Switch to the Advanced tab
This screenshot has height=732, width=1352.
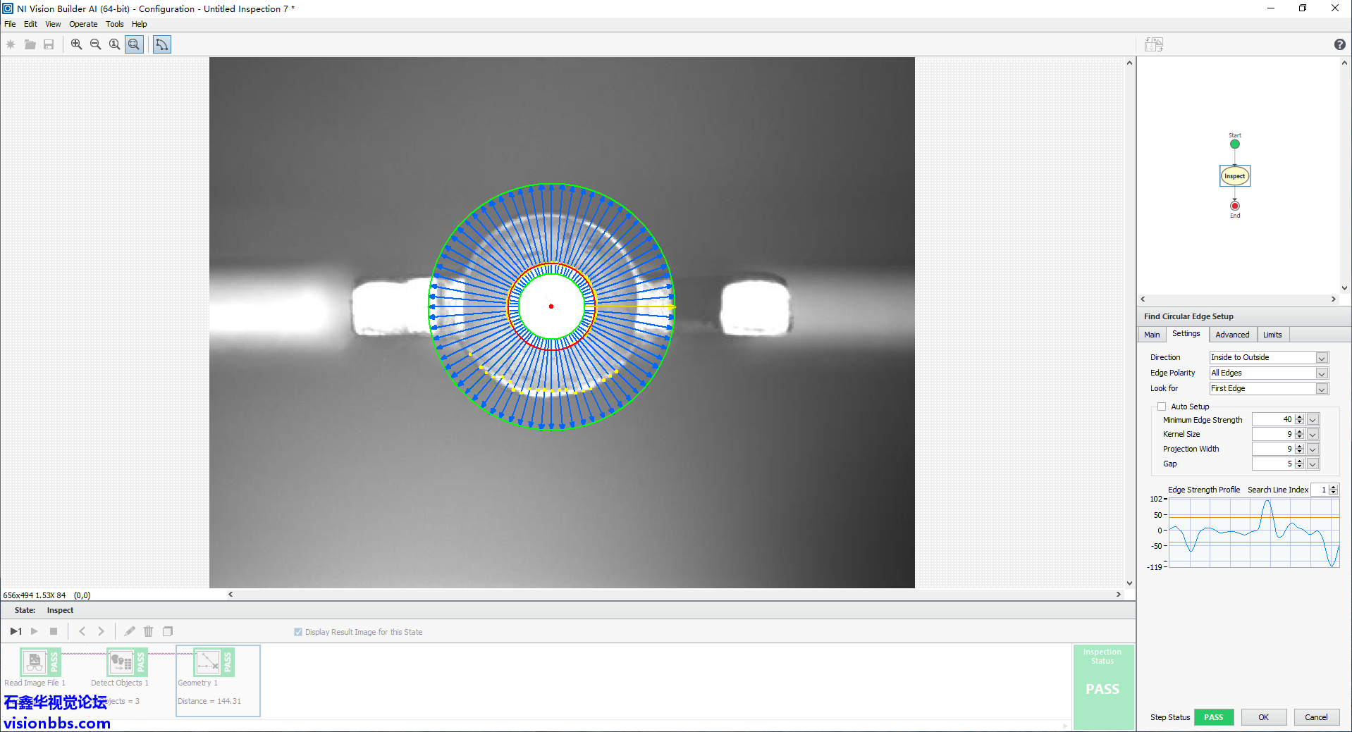(x=1232, y=335)
